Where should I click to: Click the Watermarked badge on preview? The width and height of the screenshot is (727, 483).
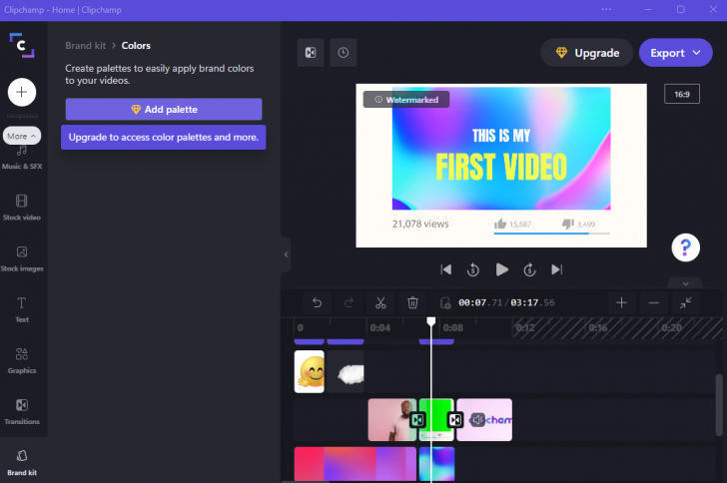(406, 100)
